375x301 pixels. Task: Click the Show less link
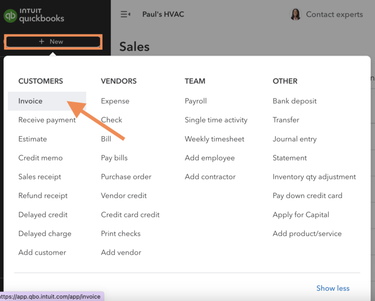333,288
